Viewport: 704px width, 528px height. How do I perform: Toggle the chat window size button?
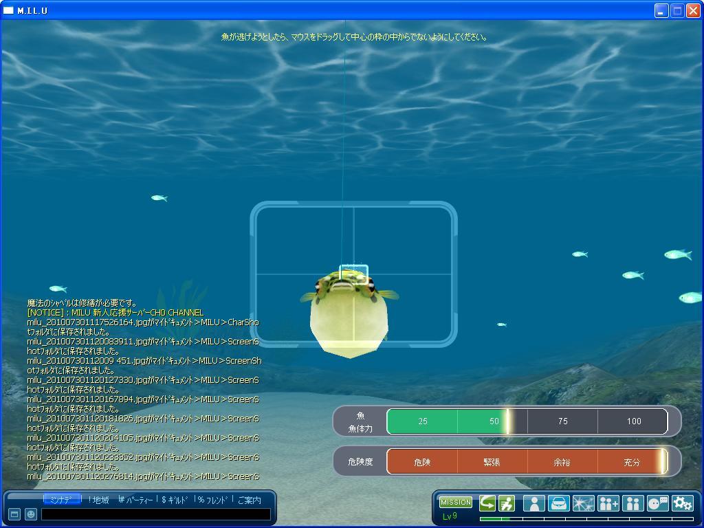click(x=14, y=514)
